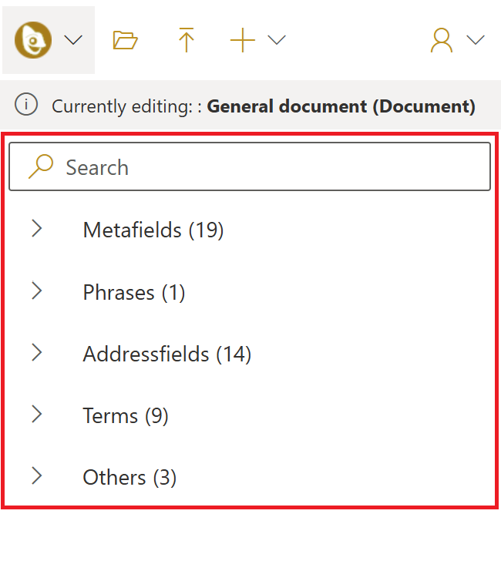Select the Metafields (19) label
The height and width of the screenshot is (561, 501).
153,230
